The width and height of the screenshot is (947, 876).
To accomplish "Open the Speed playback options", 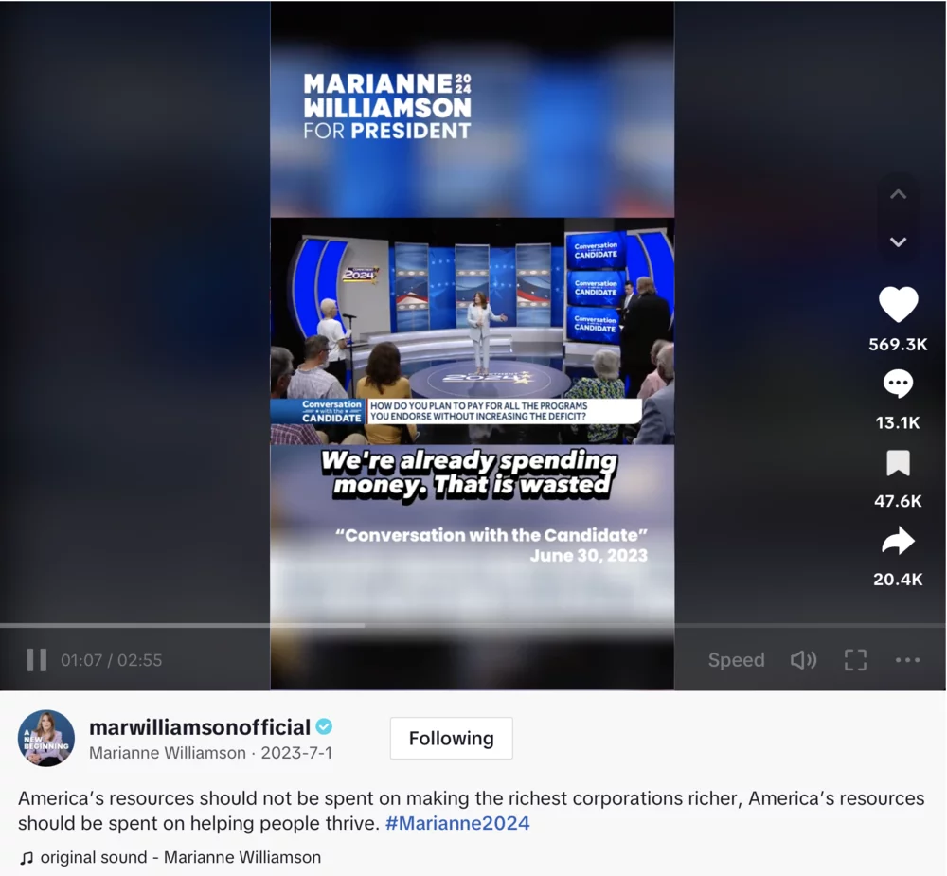I will tap(736, 660).
